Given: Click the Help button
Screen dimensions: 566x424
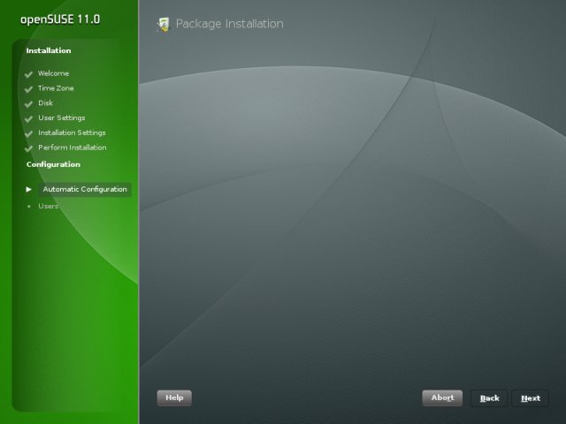Looking at the screenshot, I should click(x=174, y=398).
